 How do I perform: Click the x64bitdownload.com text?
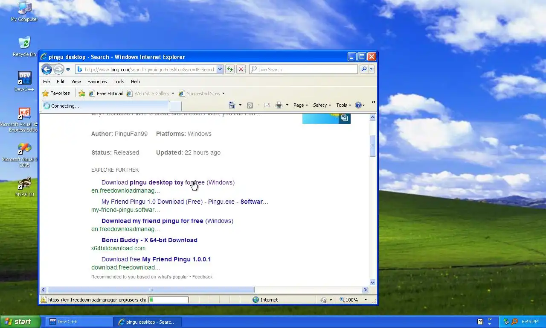118,248
